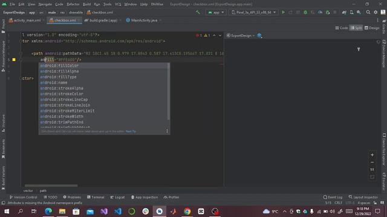
Task: Open the VCS menu
Action: point(118,4)
